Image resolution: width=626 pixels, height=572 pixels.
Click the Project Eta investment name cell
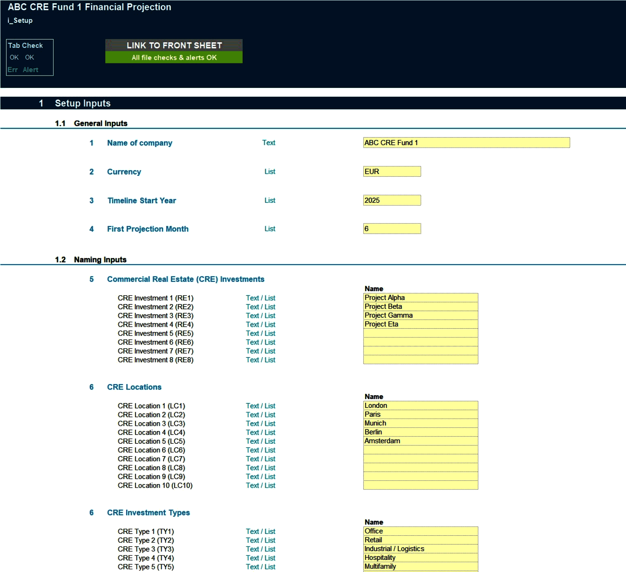(x=420, y=324)
